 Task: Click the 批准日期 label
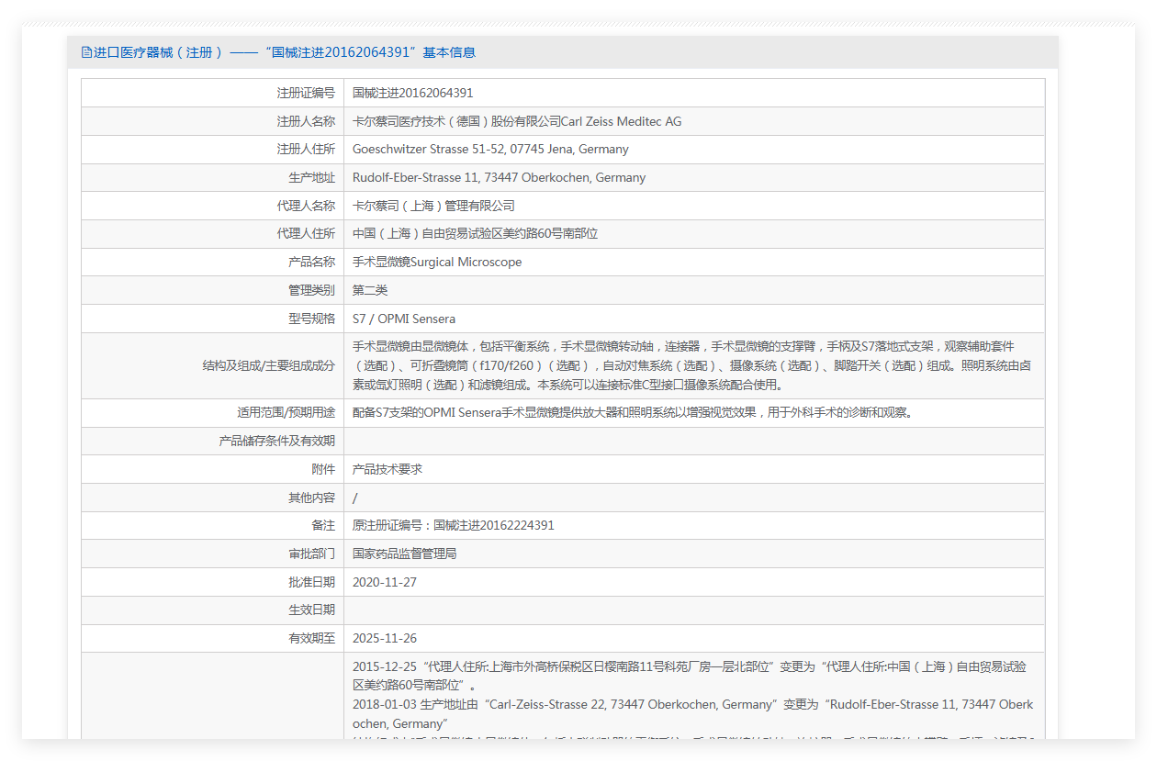point(311,582)
